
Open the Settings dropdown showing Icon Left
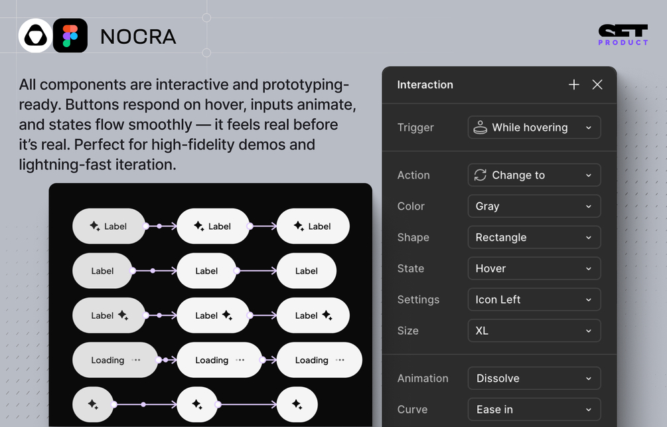(x=534, y=300)
